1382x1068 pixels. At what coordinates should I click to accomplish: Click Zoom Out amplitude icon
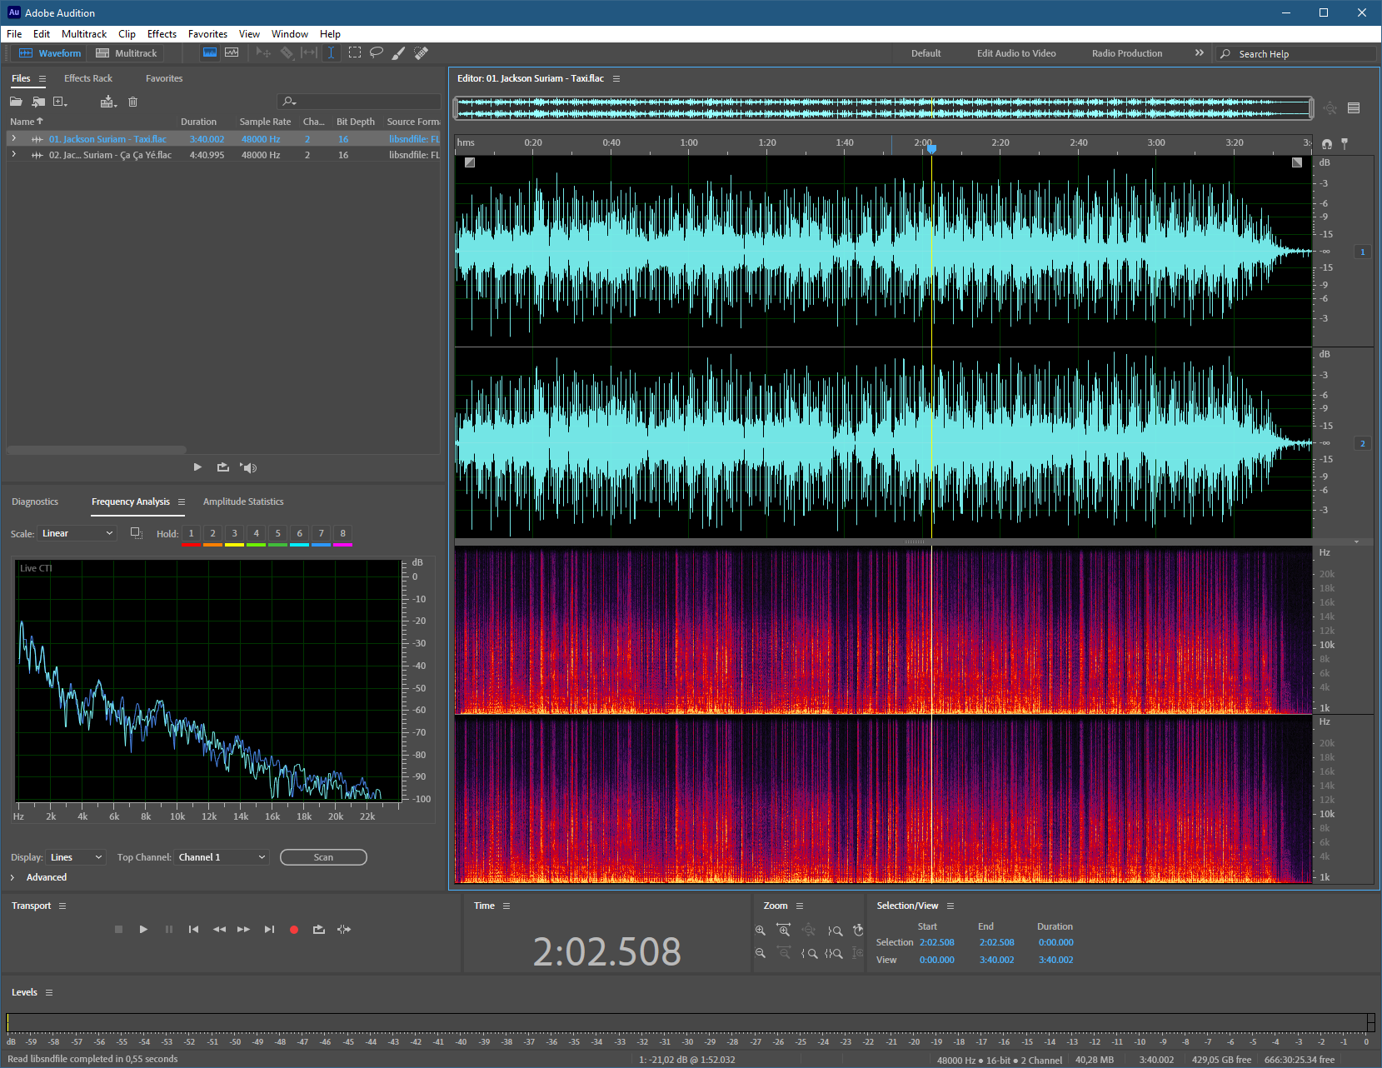tap(760, 953)
